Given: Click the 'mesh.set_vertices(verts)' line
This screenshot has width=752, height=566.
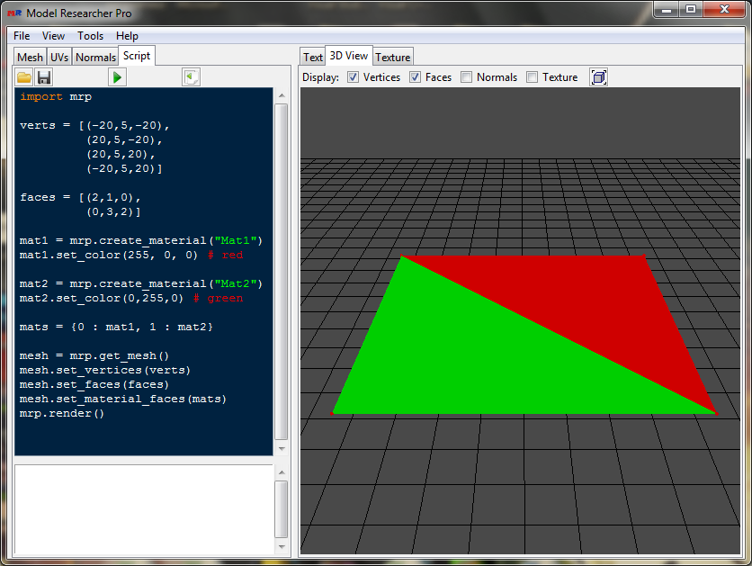Looking at the screenshot, I should coord(105,370).
